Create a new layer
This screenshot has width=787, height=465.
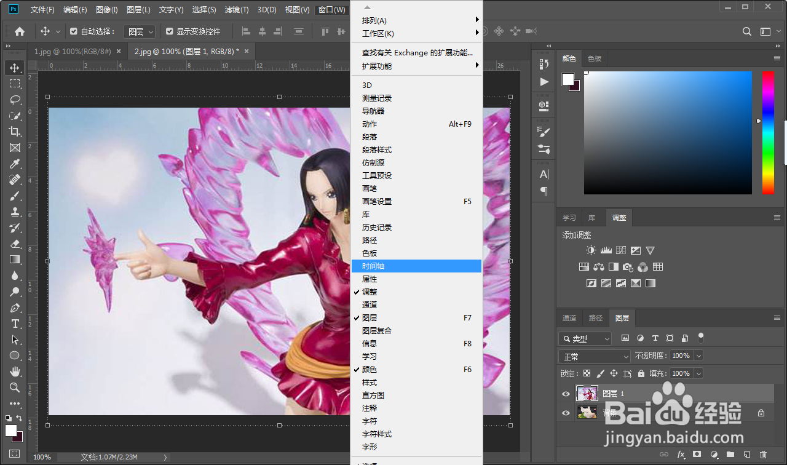click(747, 455)
